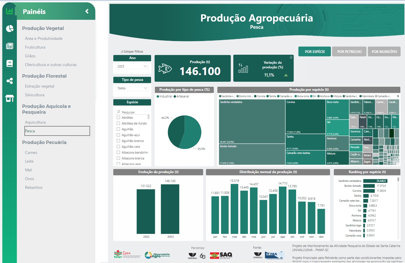Click the mar monthly production bar
The width and height of the screenshot is (405, 263).
pyautogui.click(x=234, y=209)
